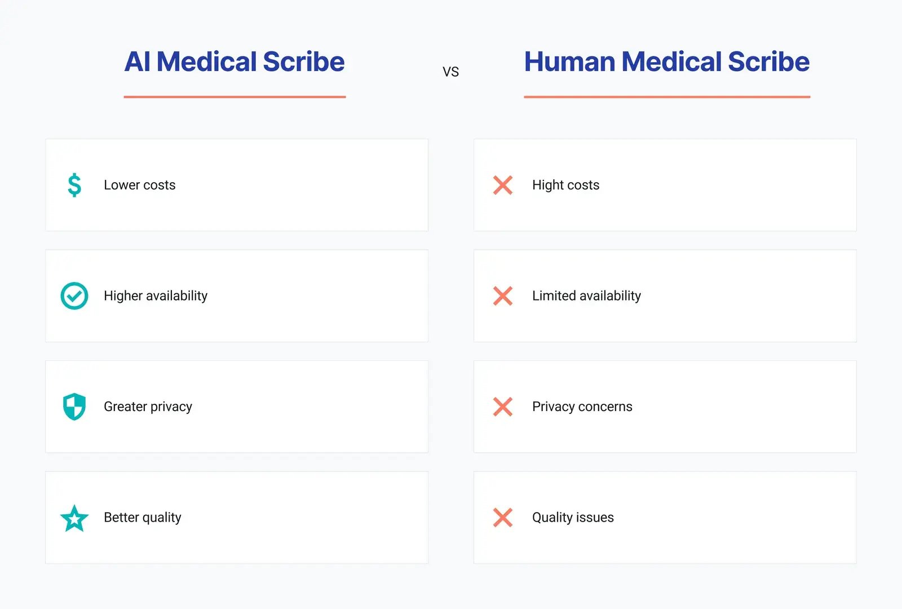
Task: Click the red X beside Hight costs
Action: click(x=503, y=185)
